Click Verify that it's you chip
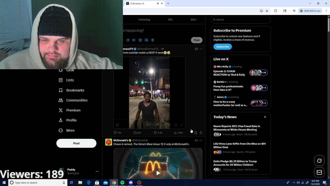This screenshot has width=330, height=186. tap(310, 11)
